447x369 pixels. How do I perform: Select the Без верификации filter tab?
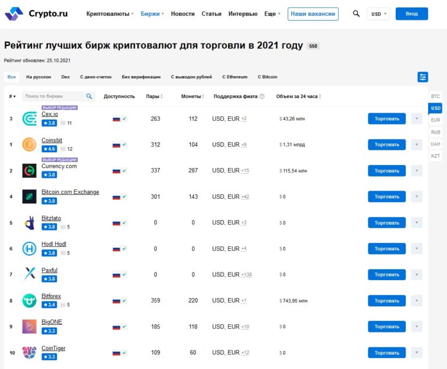141,77
